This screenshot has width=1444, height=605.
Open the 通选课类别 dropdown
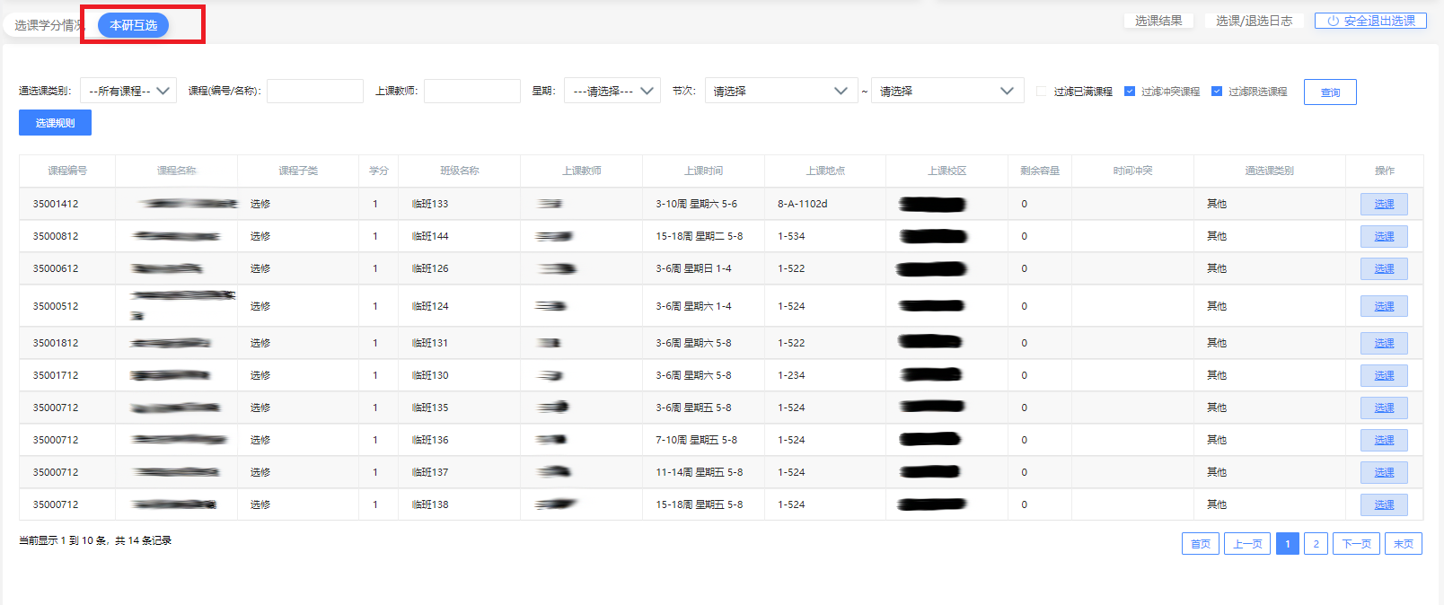coord(128,91)
